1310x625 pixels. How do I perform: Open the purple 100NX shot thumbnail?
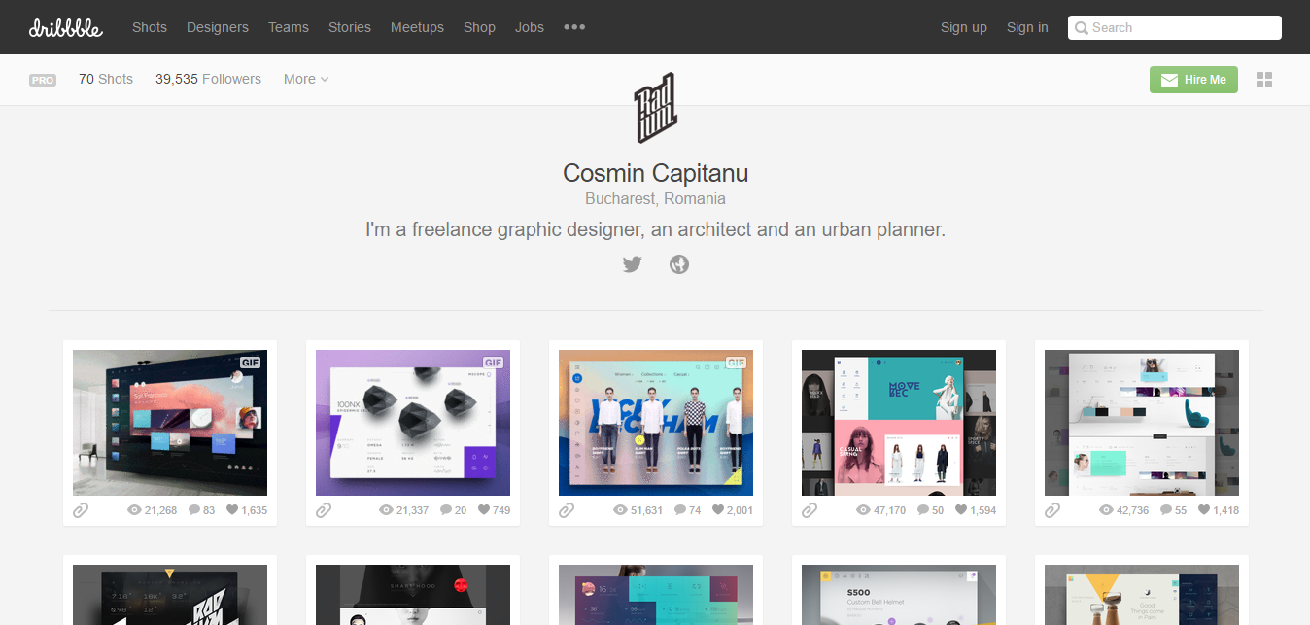pos(413,423)
